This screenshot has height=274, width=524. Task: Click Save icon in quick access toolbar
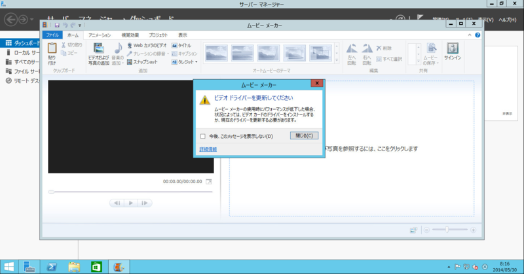pyautogui.click(x=57, y=26)
